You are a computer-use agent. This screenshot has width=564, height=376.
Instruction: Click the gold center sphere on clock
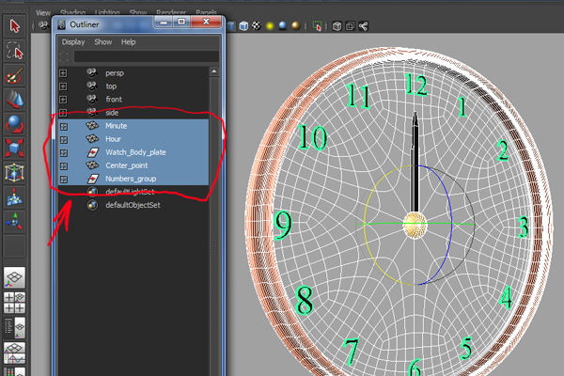pos(415,226)
